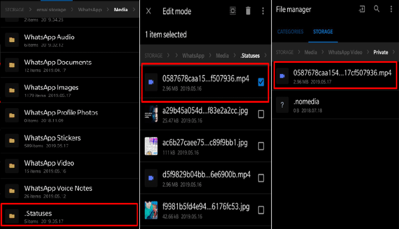Open WhatsApp Voice Notes folder name
This screenshot has width=399, height=229.
59,188
